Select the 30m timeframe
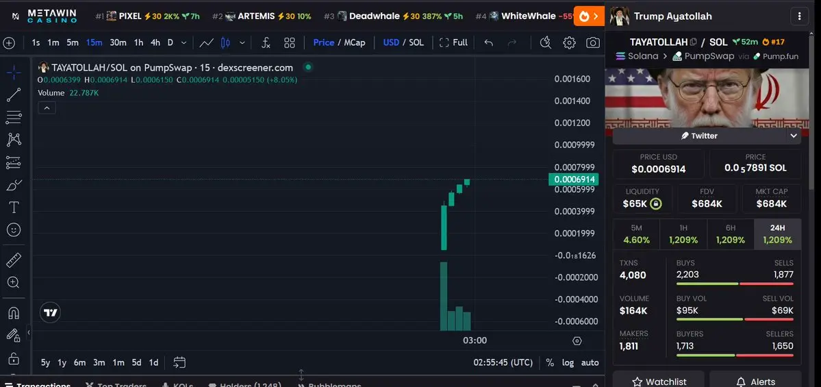The width and height of the screenshot is (821, 387). (x=118, y=42)
